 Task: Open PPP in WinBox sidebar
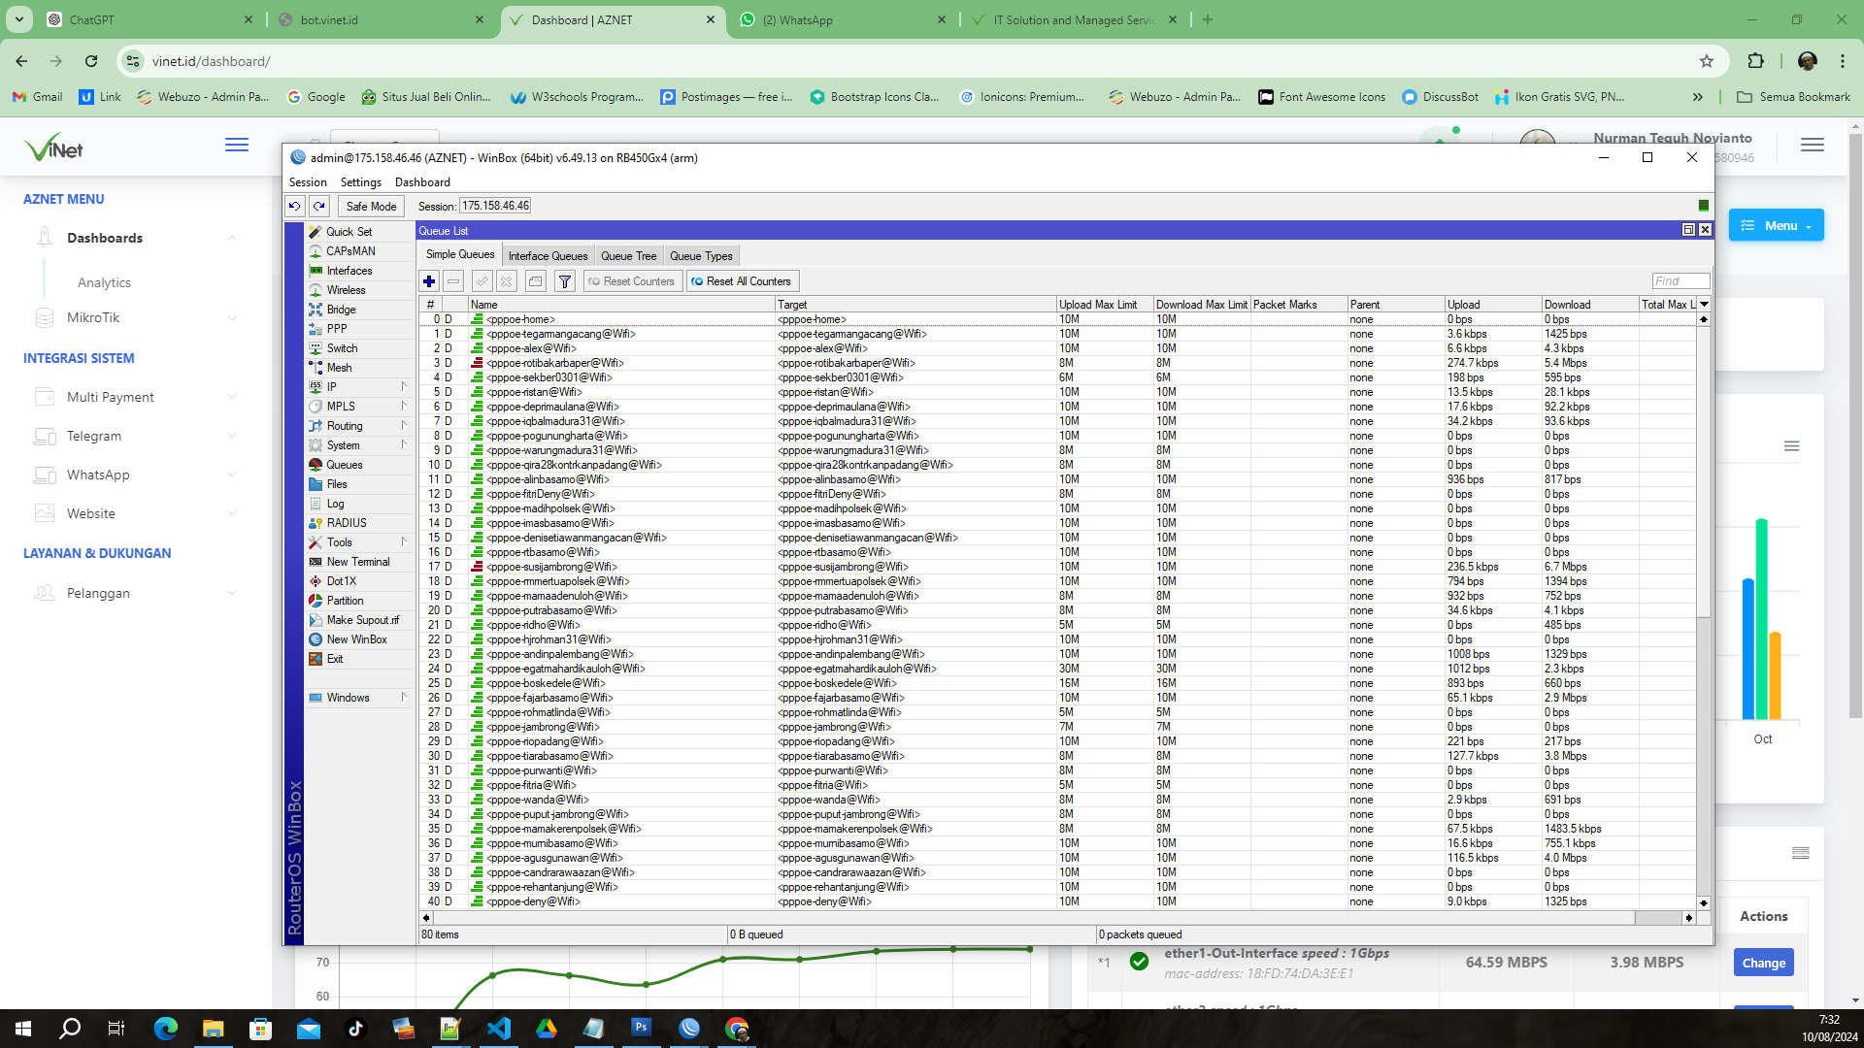[337, 329]
